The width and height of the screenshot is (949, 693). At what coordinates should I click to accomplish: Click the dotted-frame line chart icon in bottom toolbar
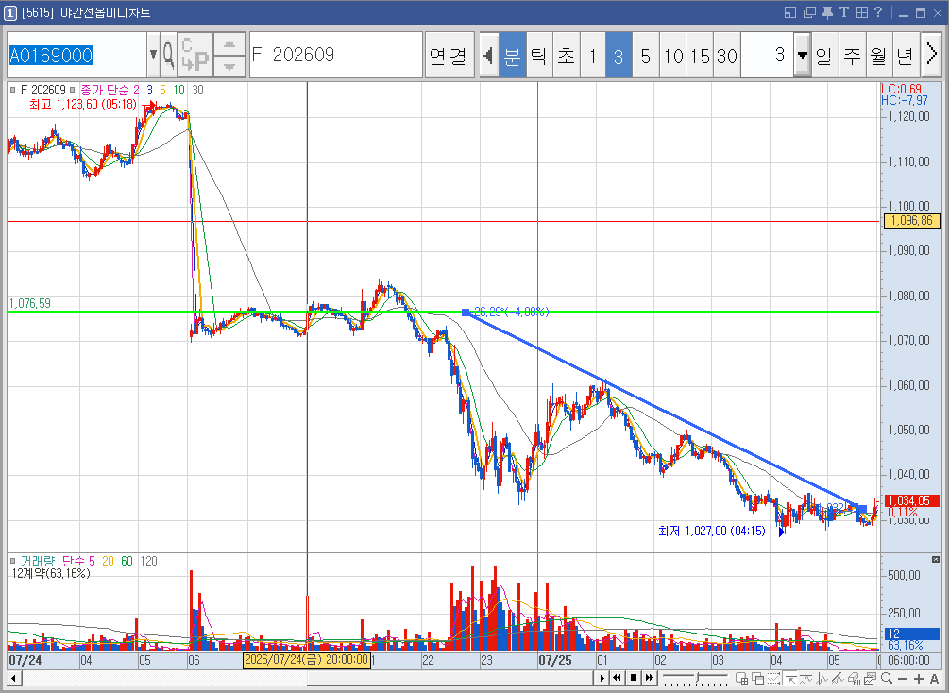click(773, 679)
